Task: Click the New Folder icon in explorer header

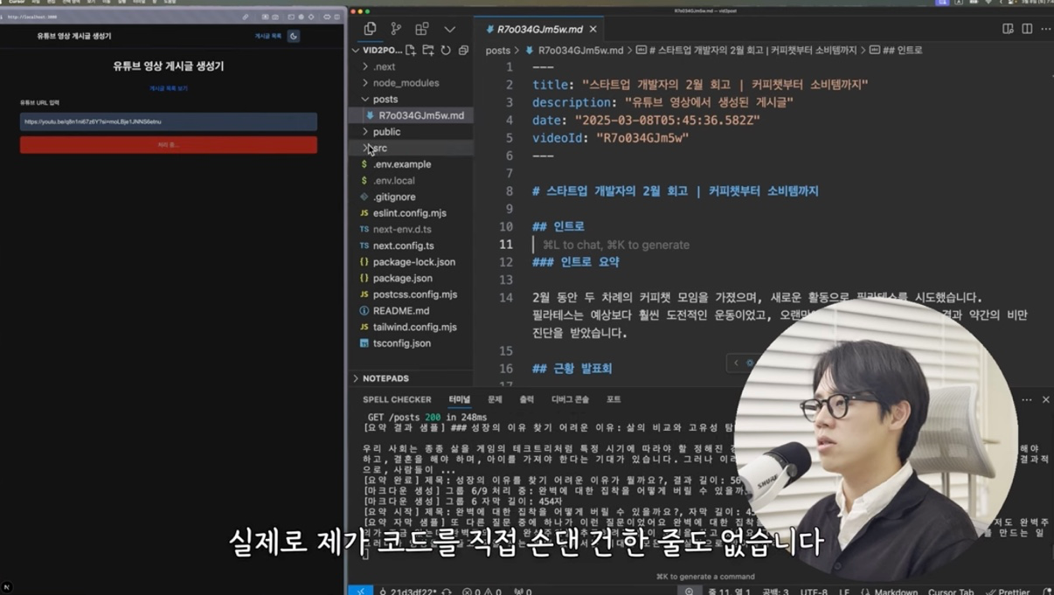Action: [x=428, y=51]
